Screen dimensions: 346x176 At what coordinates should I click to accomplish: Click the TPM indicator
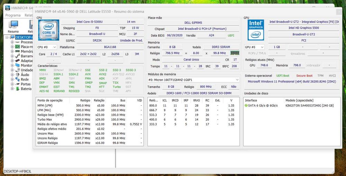tap(320, 76)
